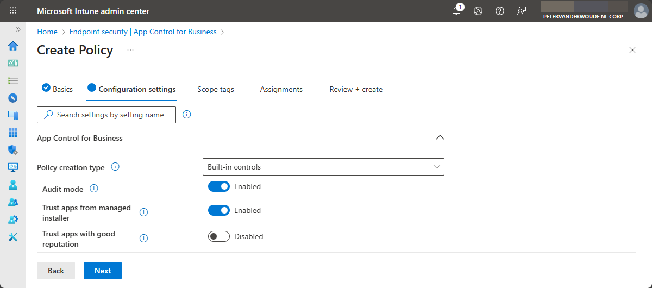Image resolution: width=652 pixels, height=288 pixels.
Task: Open Dashboard icon in left sidebar
Action: click(13, 63)
